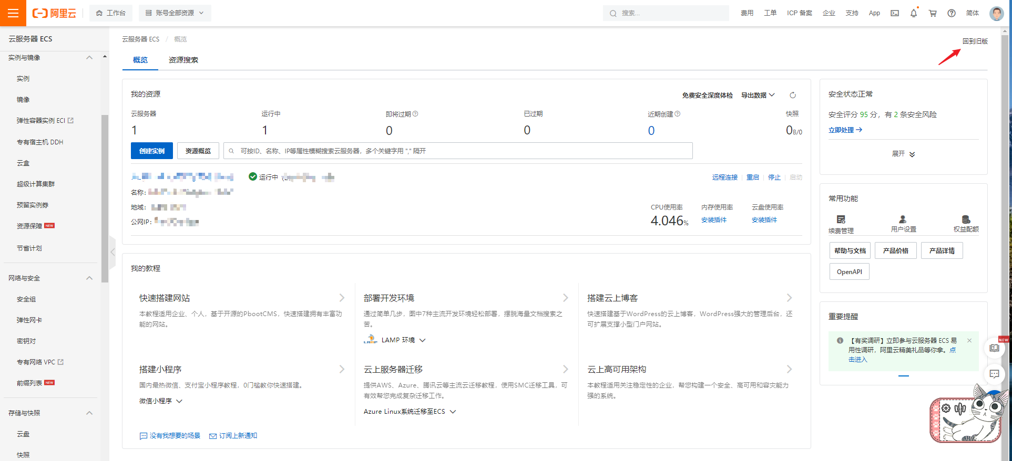Click the sidebar vertical scrollbar
The width and height of the screenshot is (1012, 461).
105,198
